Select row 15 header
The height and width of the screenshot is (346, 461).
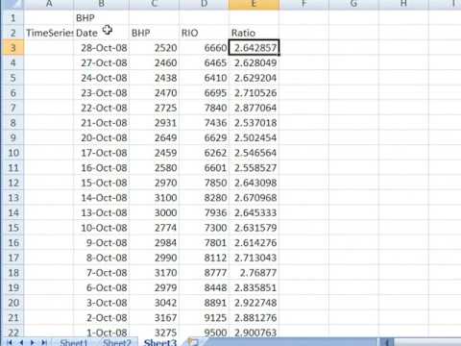click(12, 228)
